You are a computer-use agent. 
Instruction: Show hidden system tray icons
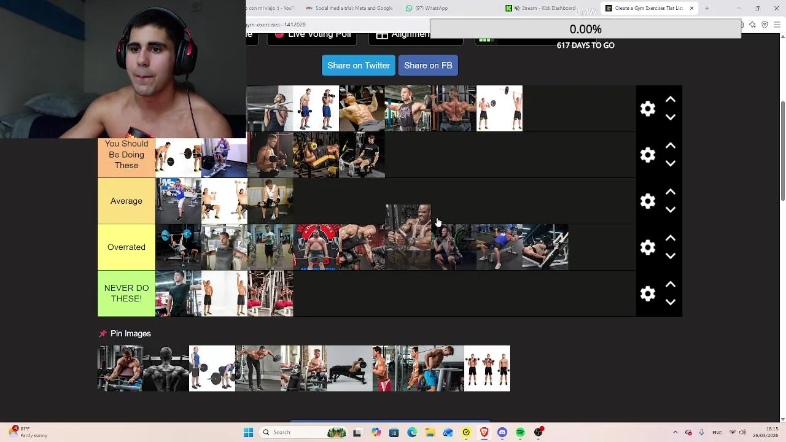[675, 432]
